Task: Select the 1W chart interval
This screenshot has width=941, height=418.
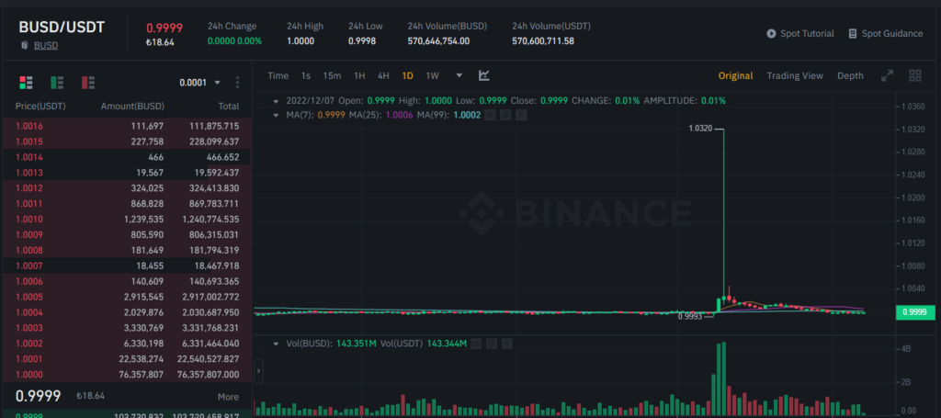Action: (x=432, y=75)
